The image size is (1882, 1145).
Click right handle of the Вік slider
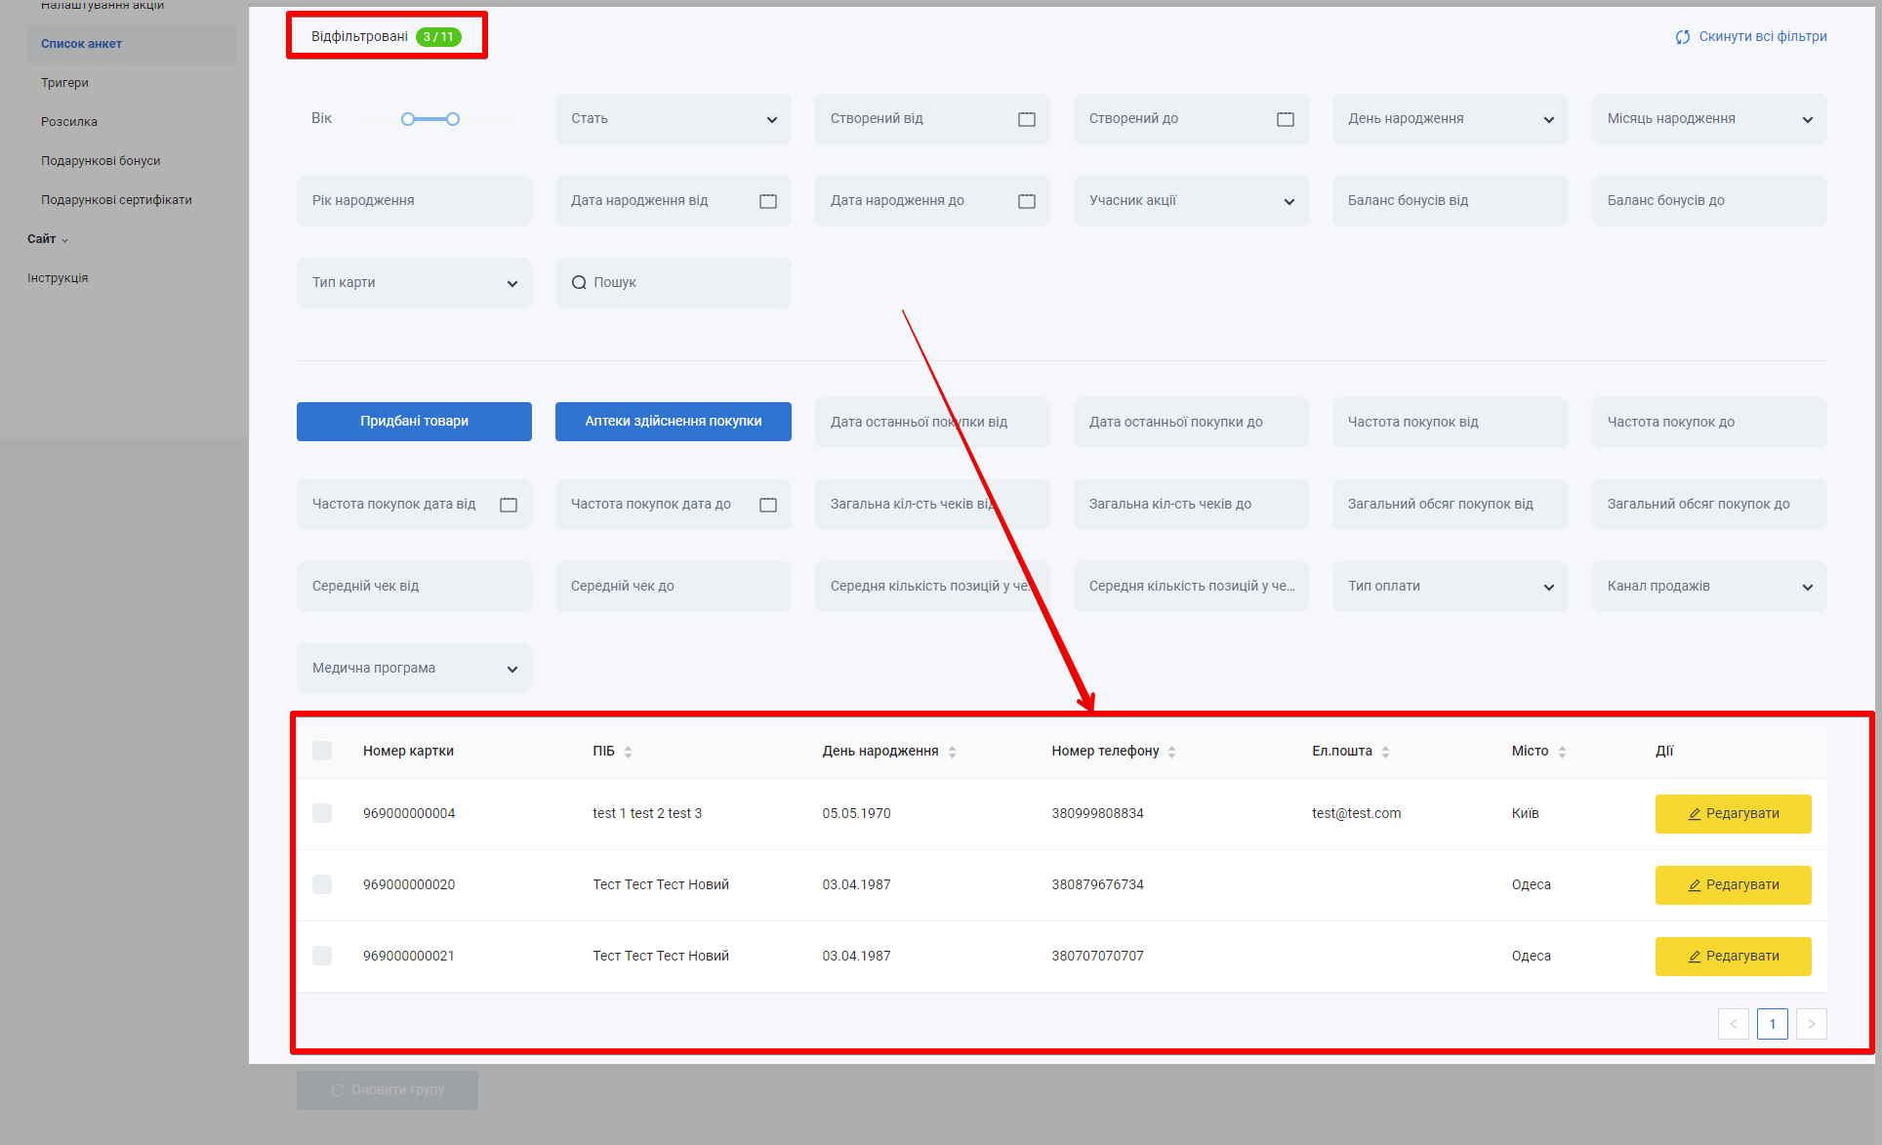[453, 119]
